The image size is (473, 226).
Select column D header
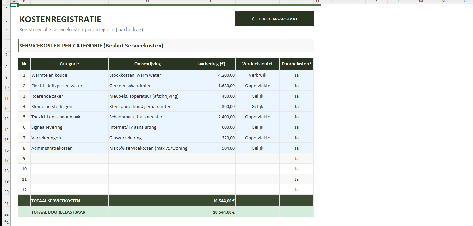click(x=147, y=2)
